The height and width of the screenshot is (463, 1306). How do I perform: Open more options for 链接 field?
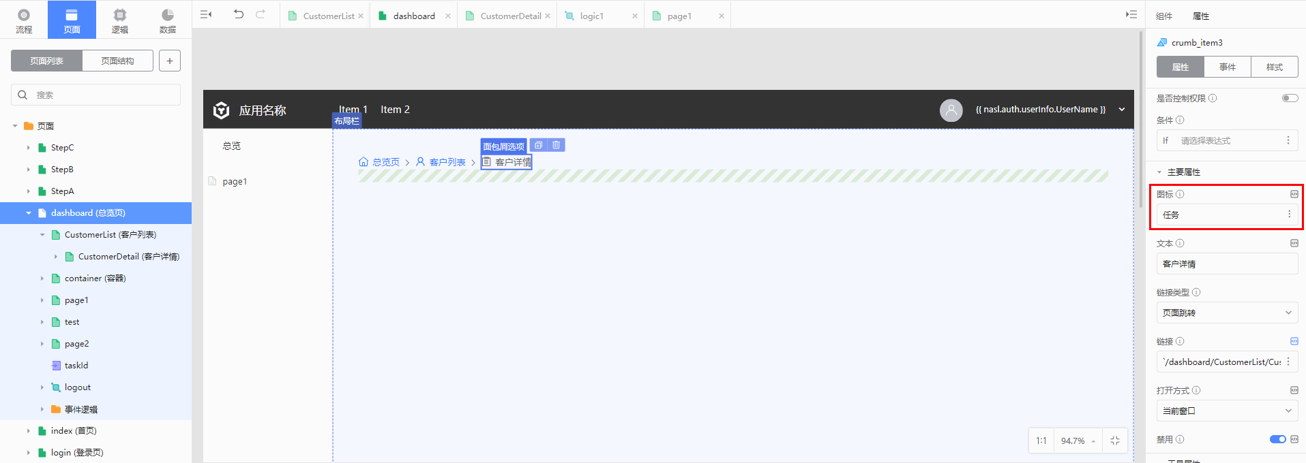tap(1288, 362)
